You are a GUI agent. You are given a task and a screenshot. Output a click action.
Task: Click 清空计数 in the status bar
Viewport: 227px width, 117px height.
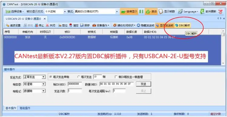point(215,114)
